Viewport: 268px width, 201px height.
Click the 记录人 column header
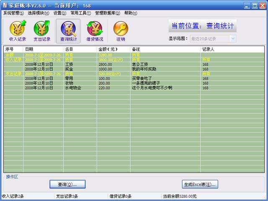click(x=232, y=49)
